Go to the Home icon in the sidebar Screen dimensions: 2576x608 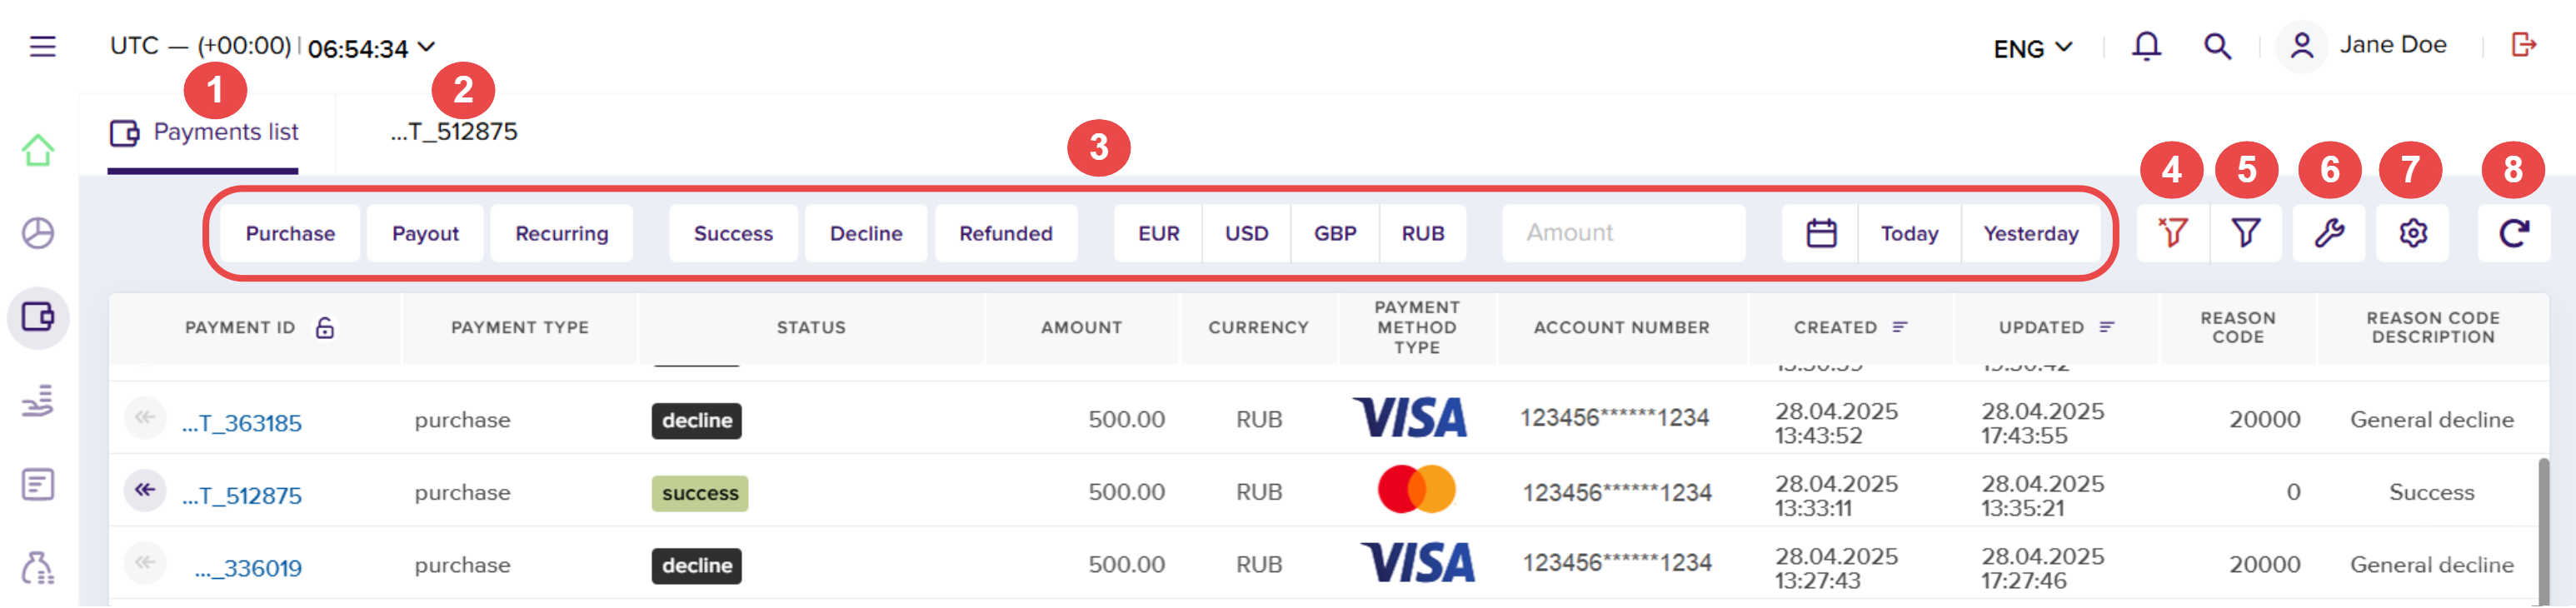click(x=38, y=150)
